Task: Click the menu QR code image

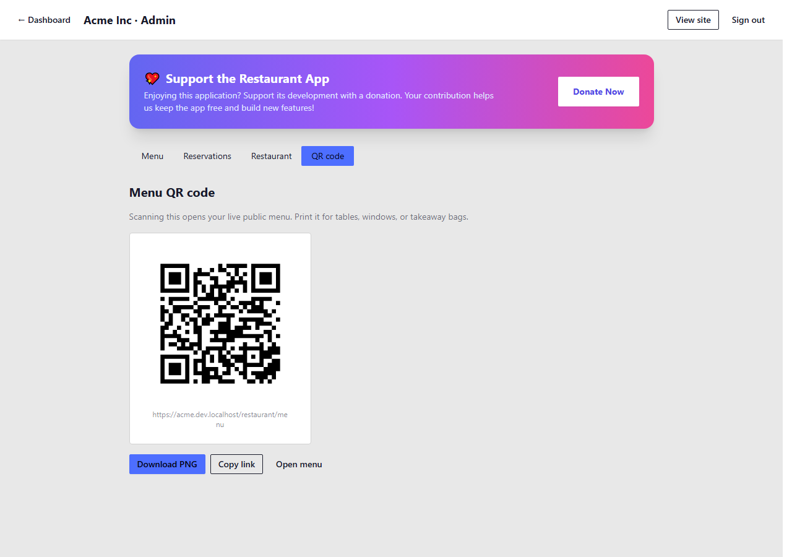Action: click(220, 324)
